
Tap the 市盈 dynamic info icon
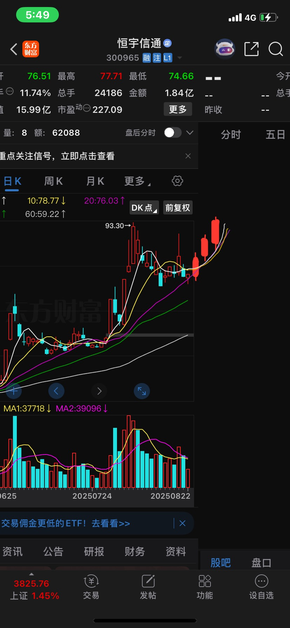87,108
